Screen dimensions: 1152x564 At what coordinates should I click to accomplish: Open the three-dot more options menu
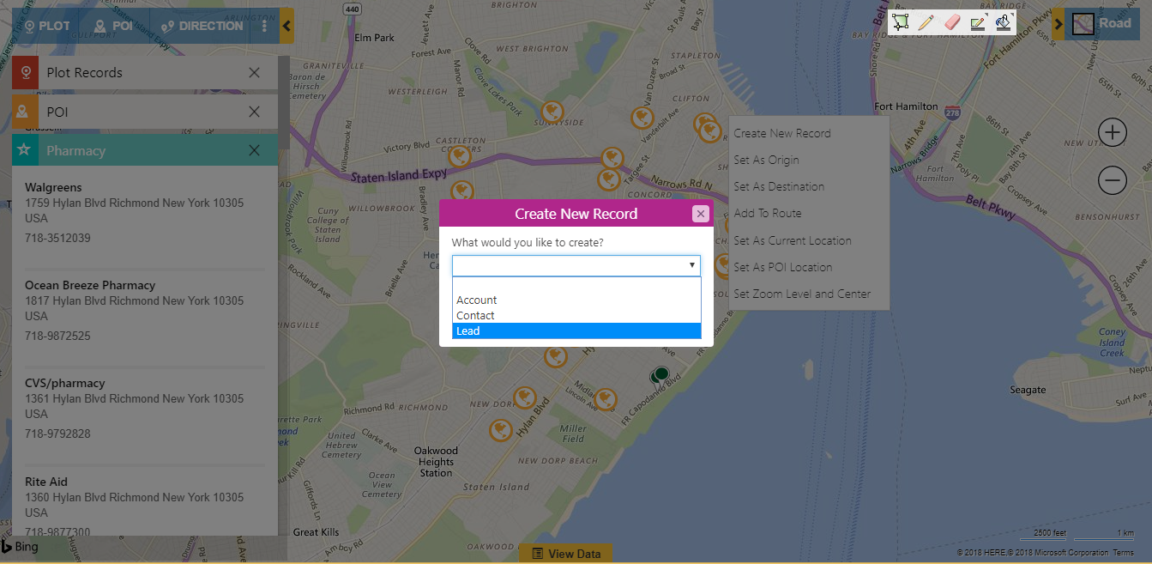264,26
